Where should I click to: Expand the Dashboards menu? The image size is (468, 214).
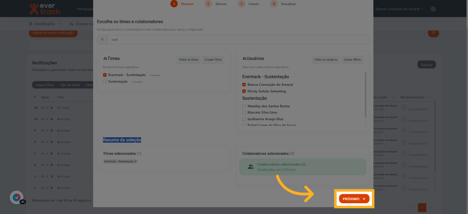point(45,24)
